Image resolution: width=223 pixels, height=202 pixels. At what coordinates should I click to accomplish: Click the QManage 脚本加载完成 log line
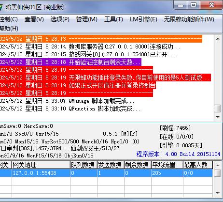tap(67, 101)
